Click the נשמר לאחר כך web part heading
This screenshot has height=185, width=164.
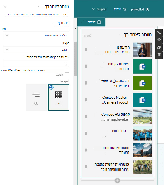tap(138, 35)
